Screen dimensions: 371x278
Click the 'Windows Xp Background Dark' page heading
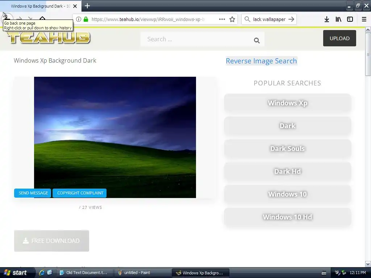point(55,61)
